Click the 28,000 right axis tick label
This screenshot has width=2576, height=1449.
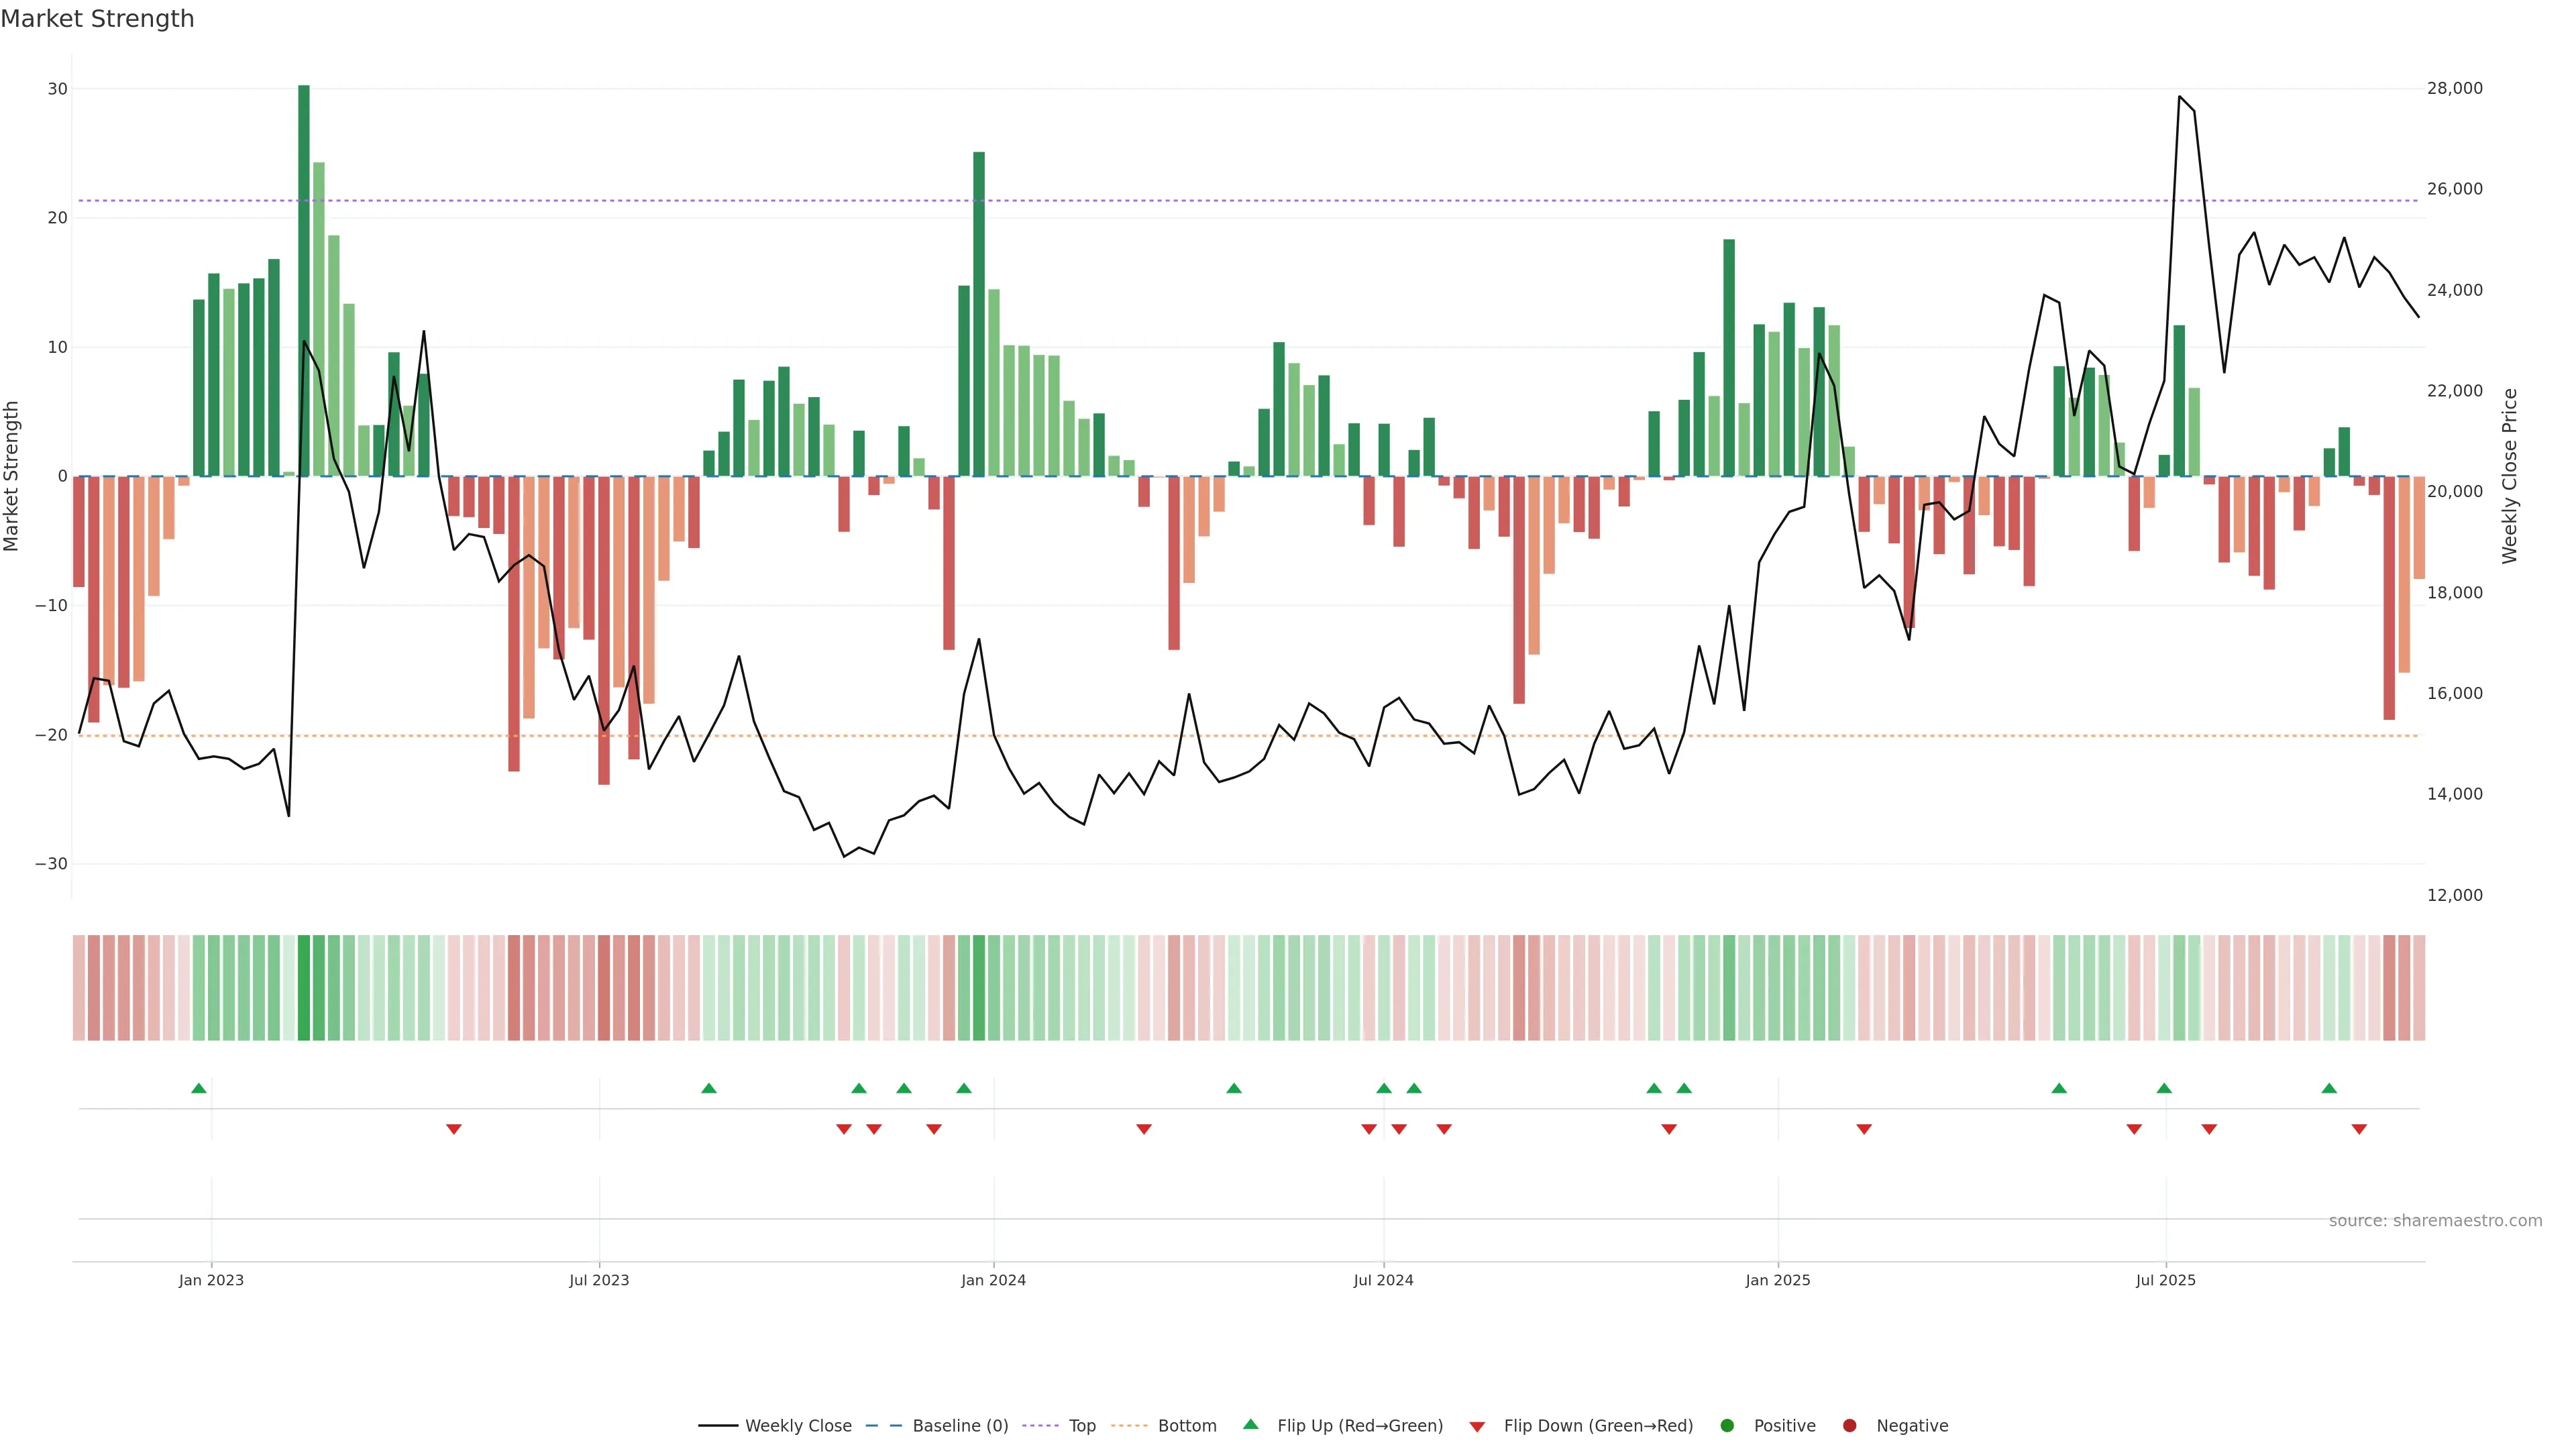pos(2454,88)
